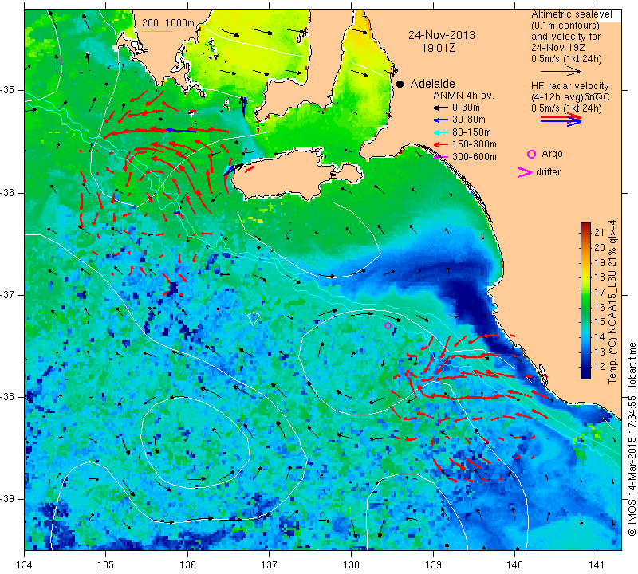Click the longitude label 138

pos(351,565)
